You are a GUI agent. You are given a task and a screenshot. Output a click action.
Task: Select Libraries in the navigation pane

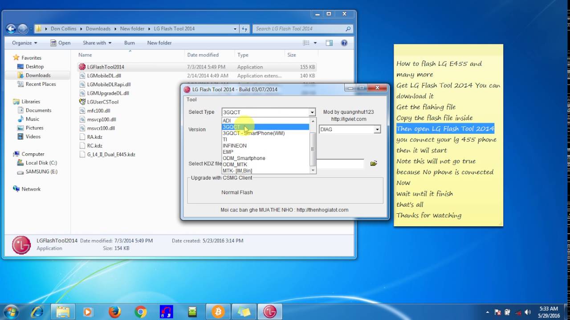31,102
